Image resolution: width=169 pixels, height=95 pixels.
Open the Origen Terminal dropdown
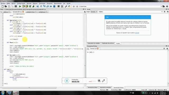pyautogui.click(x=94, y=12)
